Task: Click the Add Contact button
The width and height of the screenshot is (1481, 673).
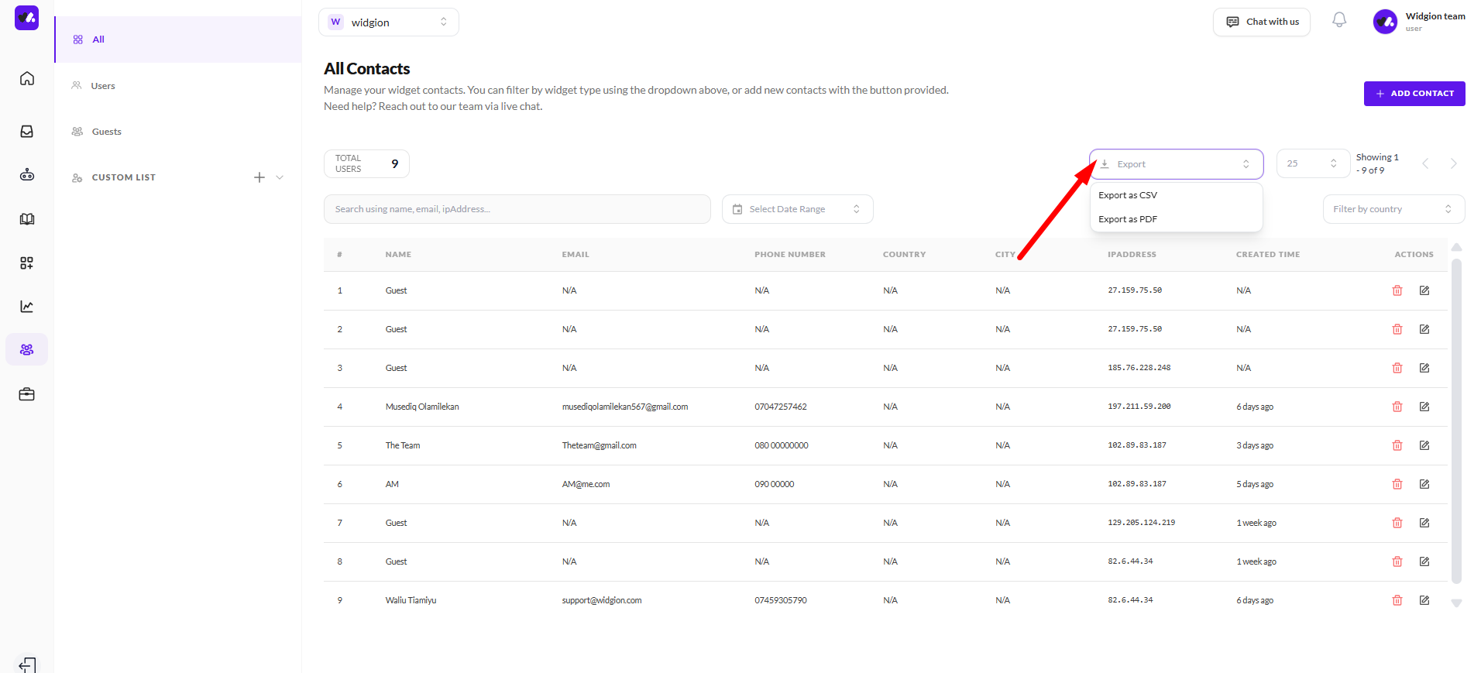Action: [x=1414, y=94]
